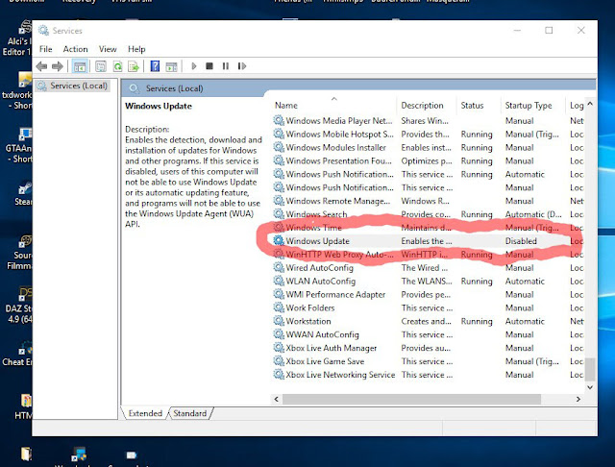Click the Back arrow toolbar icon

pyautogui.click(x=41, y=66)
